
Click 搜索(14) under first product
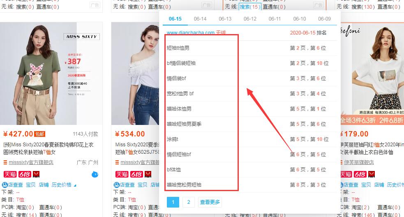coord(27,215)
